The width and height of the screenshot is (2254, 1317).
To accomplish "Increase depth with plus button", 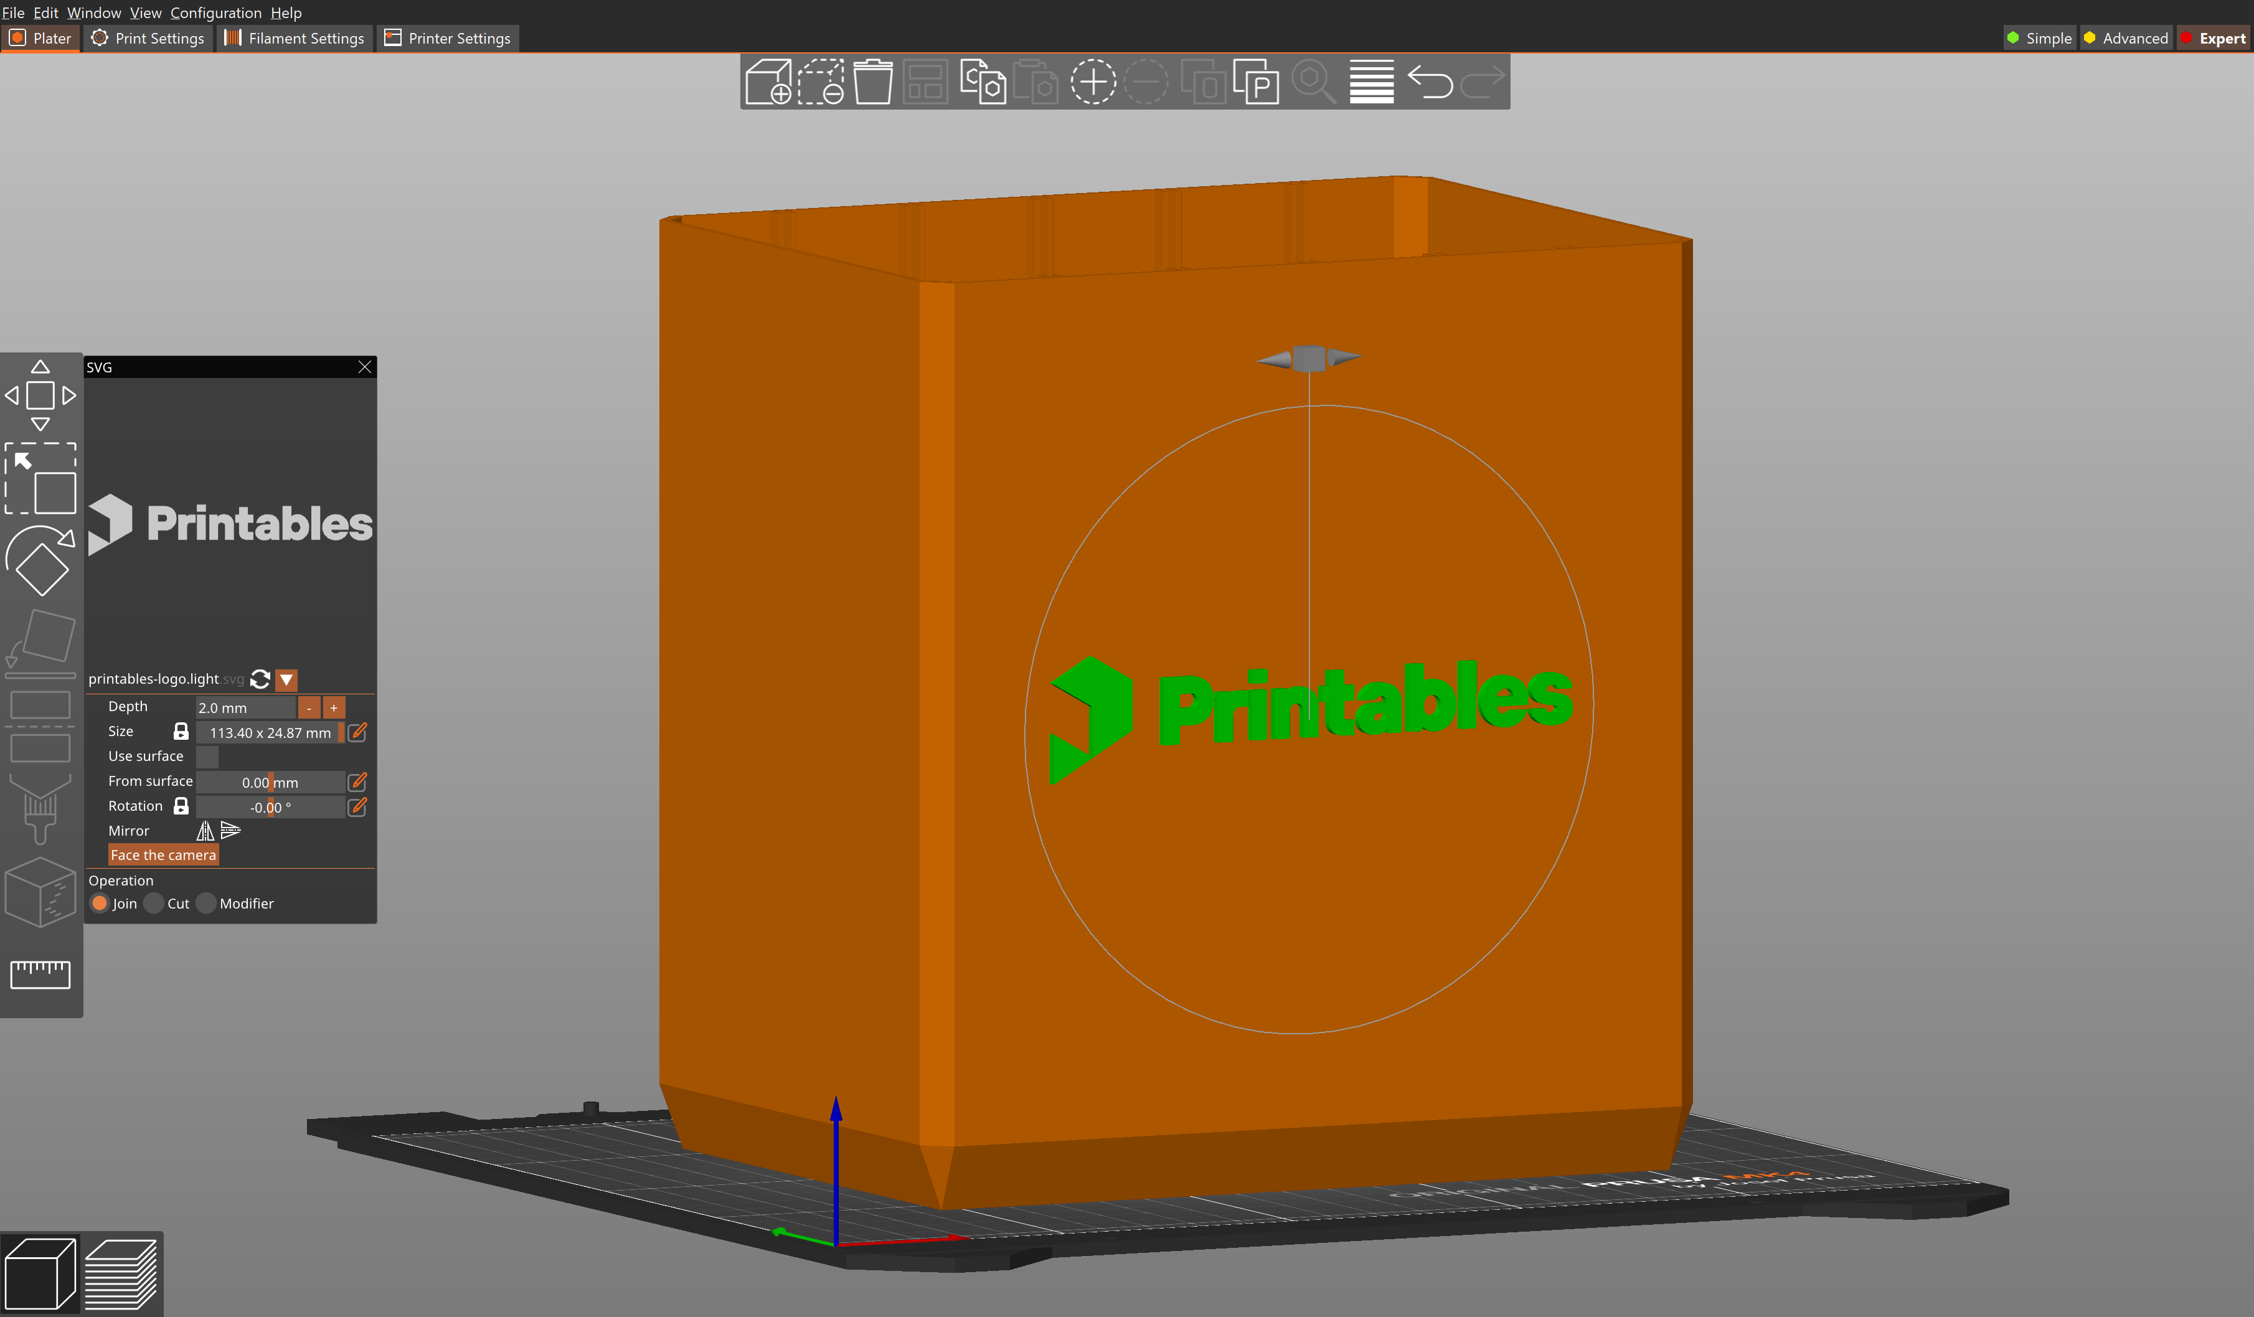I will tap(334, 707).
